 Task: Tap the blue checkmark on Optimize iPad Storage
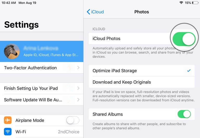189,70
